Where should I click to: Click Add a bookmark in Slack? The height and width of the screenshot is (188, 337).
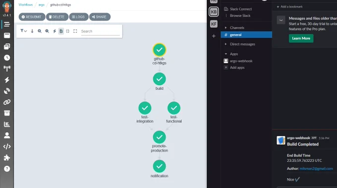click(289, 6)
